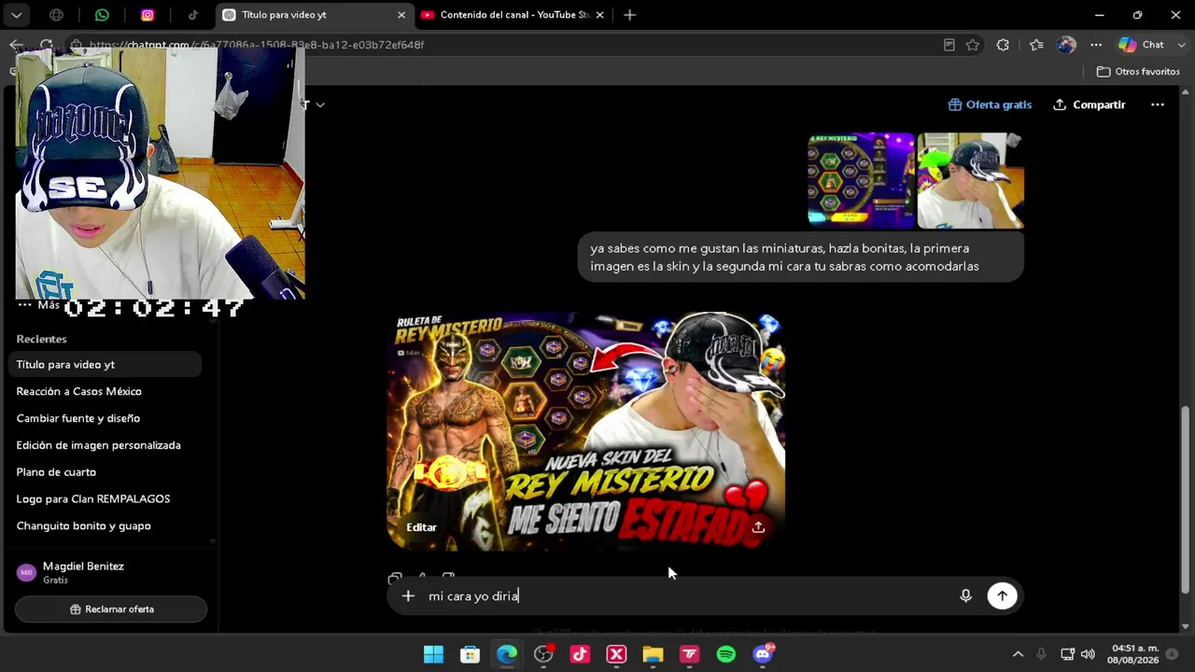Open Spotify from the taskbar

pos(725,654)
